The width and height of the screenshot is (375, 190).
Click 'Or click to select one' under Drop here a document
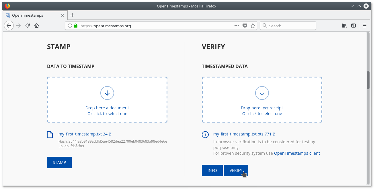tap(107, 114)
